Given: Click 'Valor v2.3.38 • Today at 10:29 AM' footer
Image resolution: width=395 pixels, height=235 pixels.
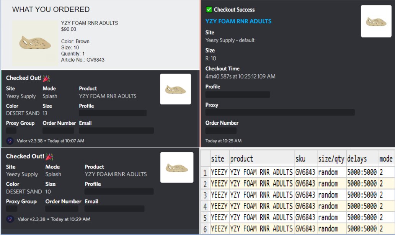Looking at the screenshot, I should [x=54, y=219].
